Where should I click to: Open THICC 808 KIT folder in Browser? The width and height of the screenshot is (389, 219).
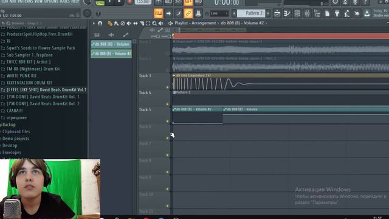click(29, 62)
